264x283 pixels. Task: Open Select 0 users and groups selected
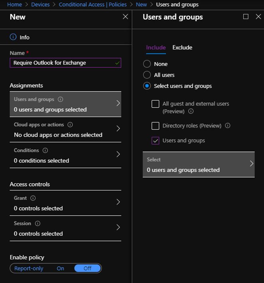tap(199, 165)
